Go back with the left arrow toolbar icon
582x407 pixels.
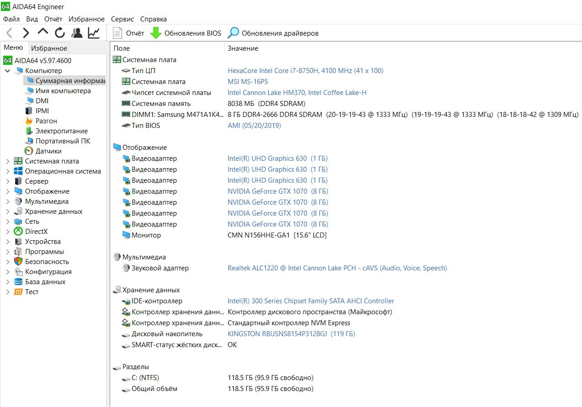click(x=9, y=33)
